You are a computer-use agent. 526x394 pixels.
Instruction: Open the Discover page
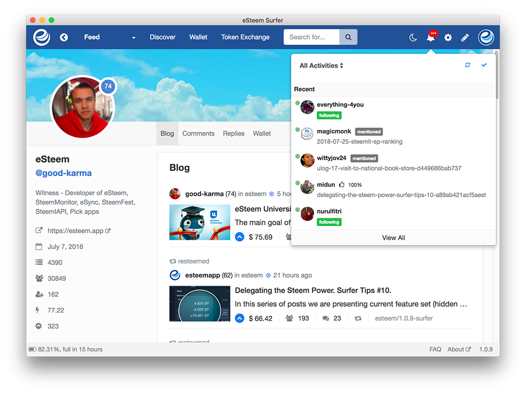click(x=162, y=37)
